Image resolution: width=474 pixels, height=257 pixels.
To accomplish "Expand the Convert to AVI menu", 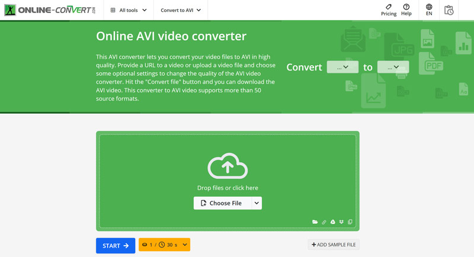I will tap(181, 10).
